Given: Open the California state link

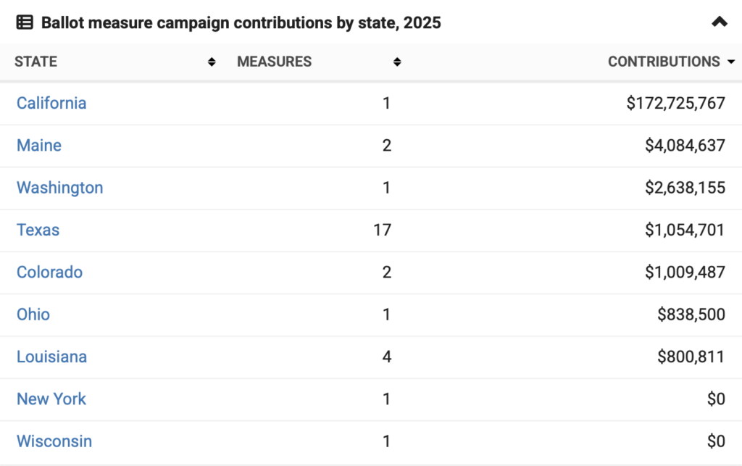Looking at the screenshot, I should point(51,103).
